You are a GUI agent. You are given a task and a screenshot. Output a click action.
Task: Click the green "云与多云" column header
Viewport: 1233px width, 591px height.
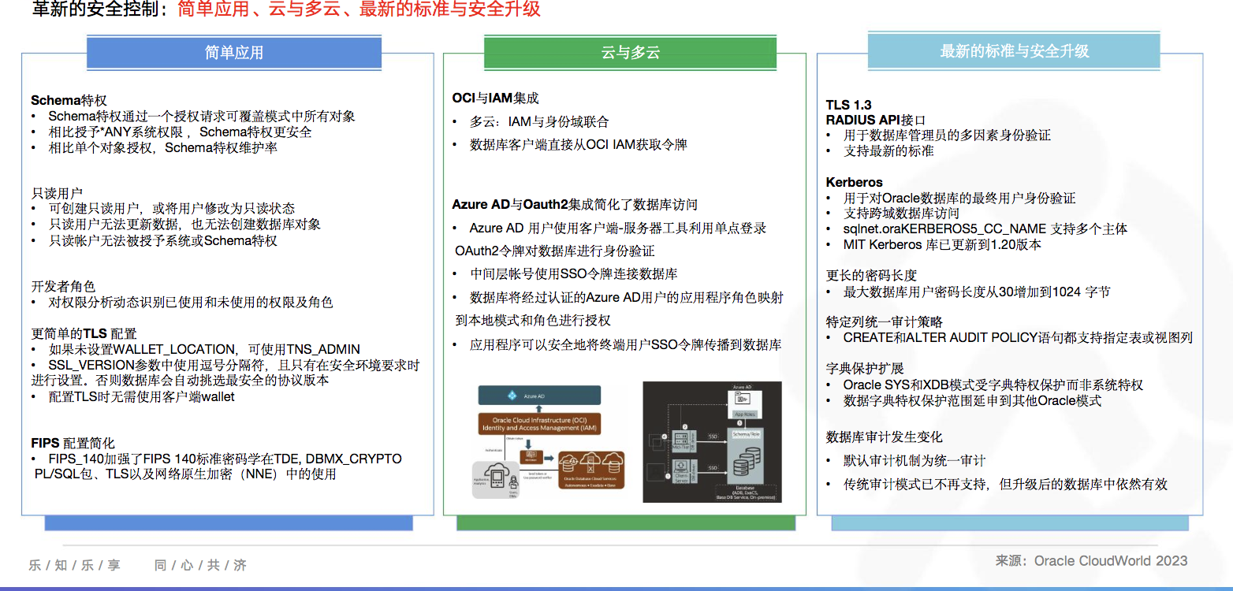pyautogui.click(x=630, y=53)
